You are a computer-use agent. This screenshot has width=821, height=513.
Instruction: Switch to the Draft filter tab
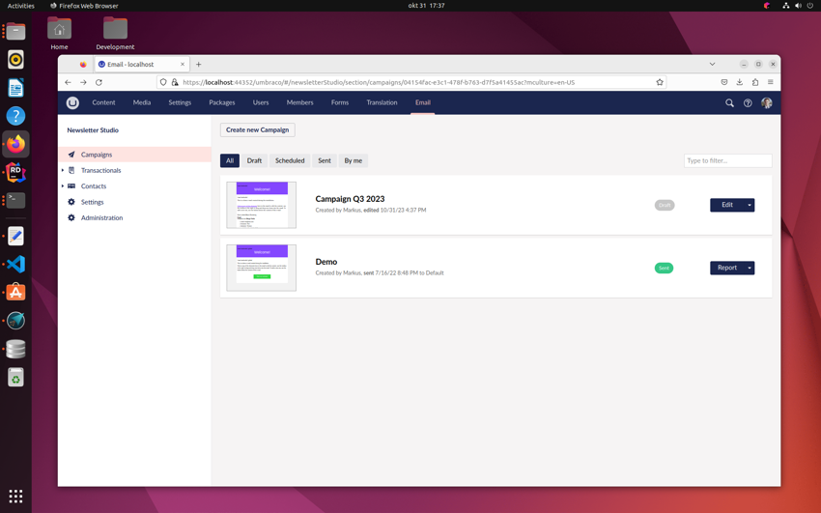pyautogui.click(x=254, y=160)
